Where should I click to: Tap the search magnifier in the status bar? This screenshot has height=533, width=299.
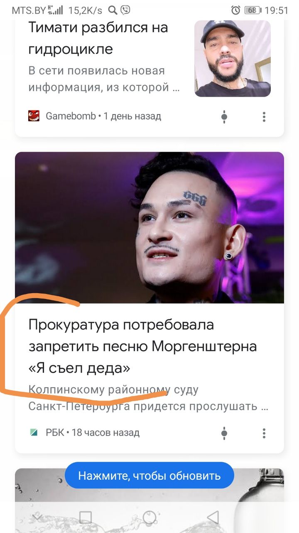113,10
